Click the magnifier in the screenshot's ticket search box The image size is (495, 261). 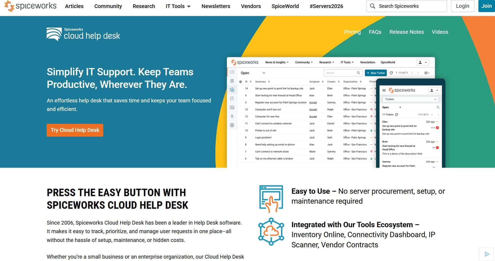click(359, 73)
